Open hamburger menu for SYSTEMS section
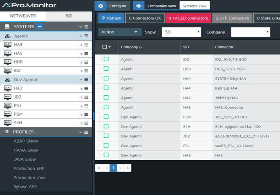 pyautogui.click(x=86, y=27)
